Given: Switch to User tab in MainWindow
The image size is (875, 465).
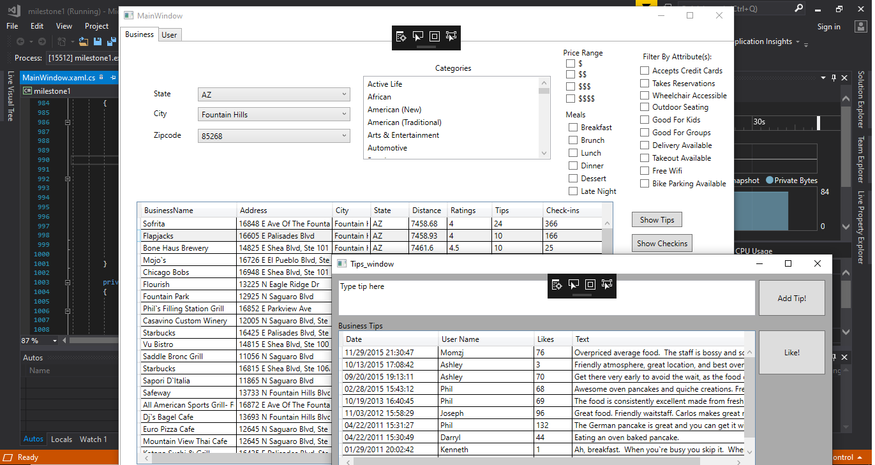Looking at the screenshot, I should click(169, 35).
